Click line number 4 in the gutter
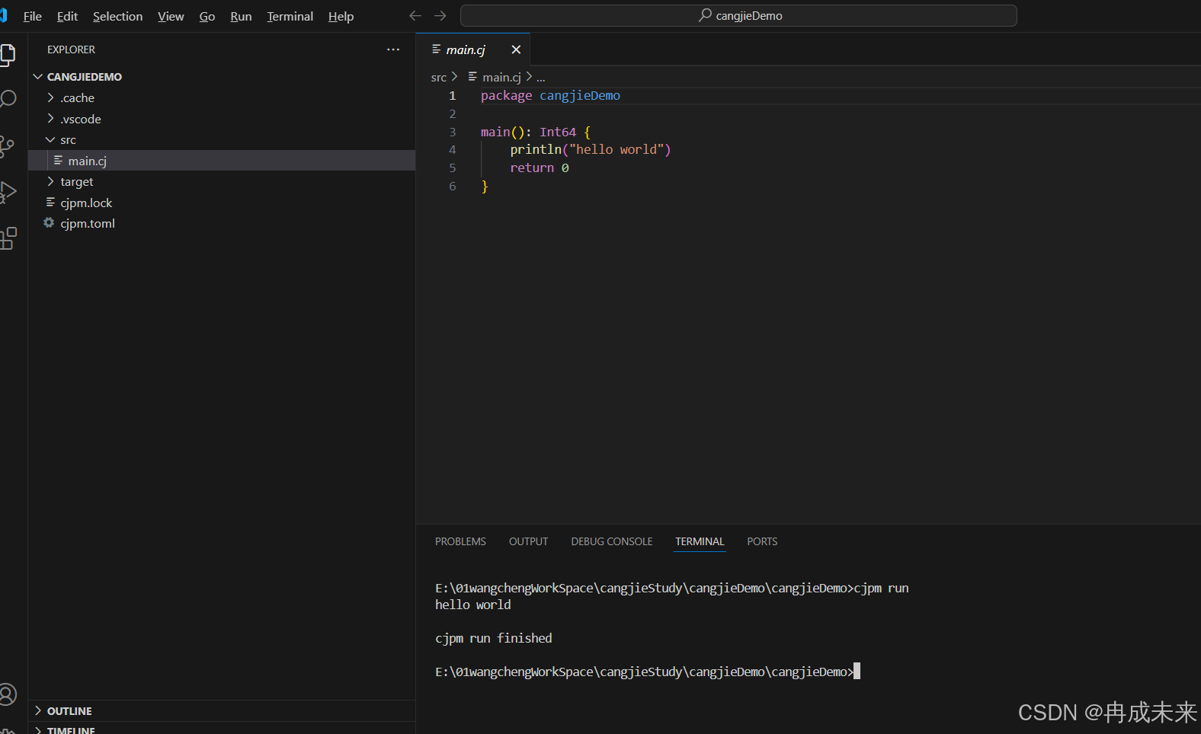Screen dimensions: 1201x734 point(453,149)
